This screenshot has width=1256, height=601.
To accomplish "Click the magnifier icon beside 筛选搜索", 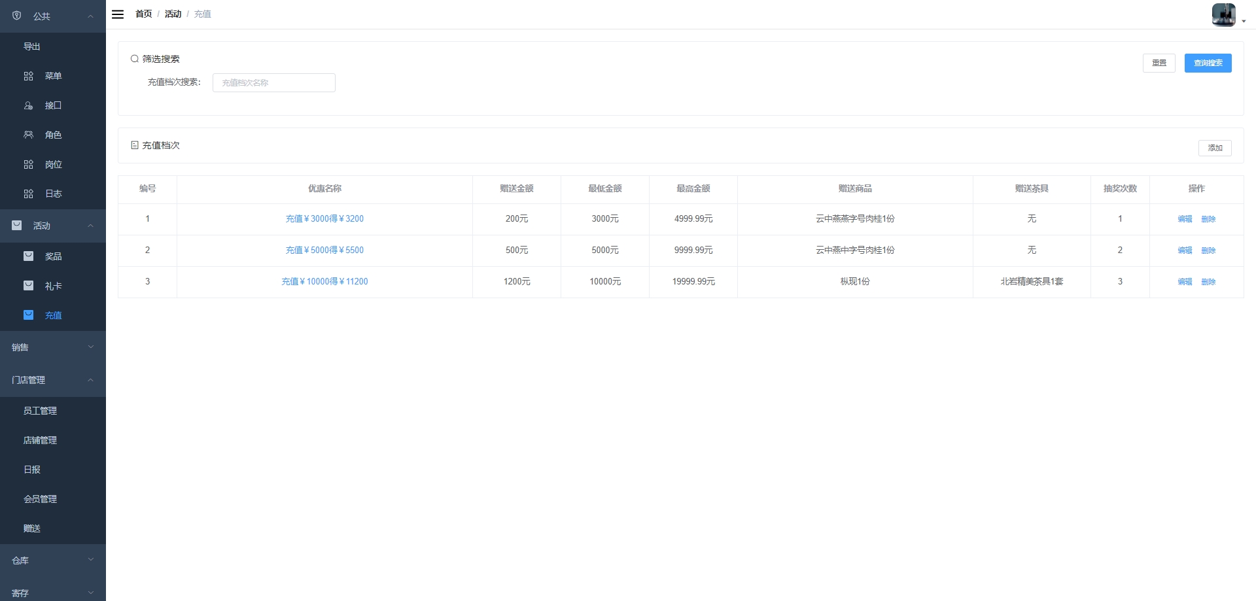I will click(135, 59).
